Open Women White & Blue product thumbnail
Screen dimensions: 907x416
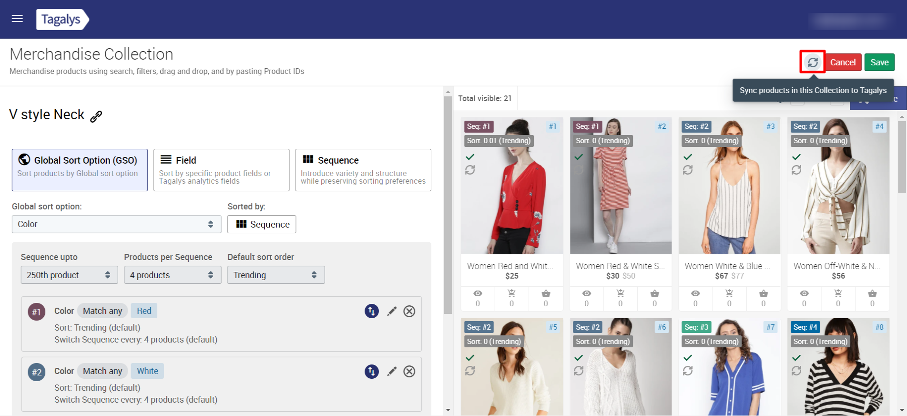pos(729,186)
